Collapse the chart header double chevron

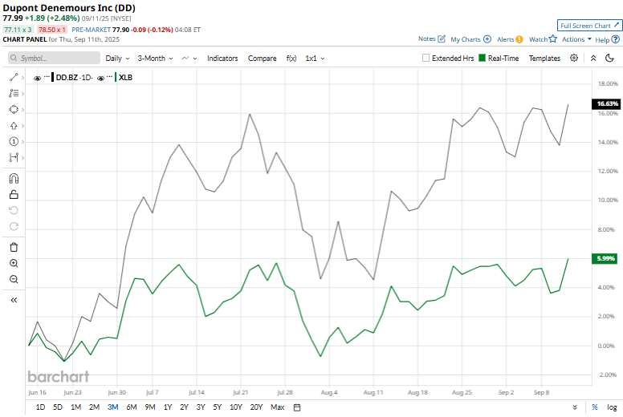click(593, 58)
